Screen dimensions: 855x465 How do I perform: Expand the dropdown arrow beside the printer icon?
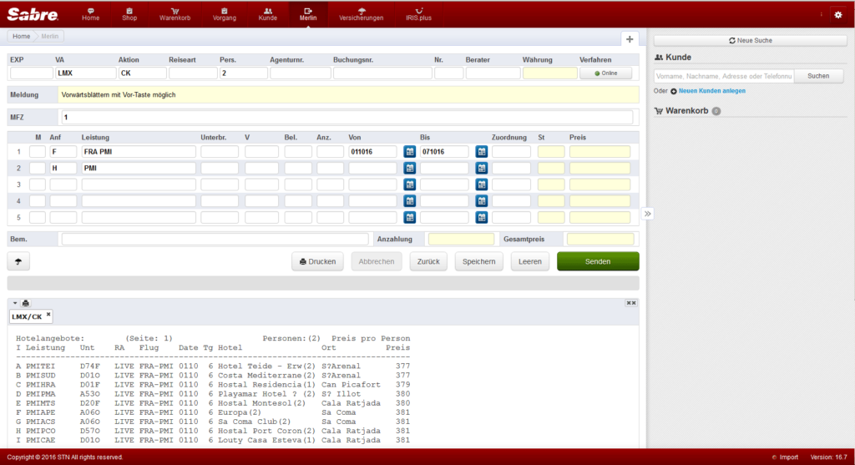click(15, 303)
